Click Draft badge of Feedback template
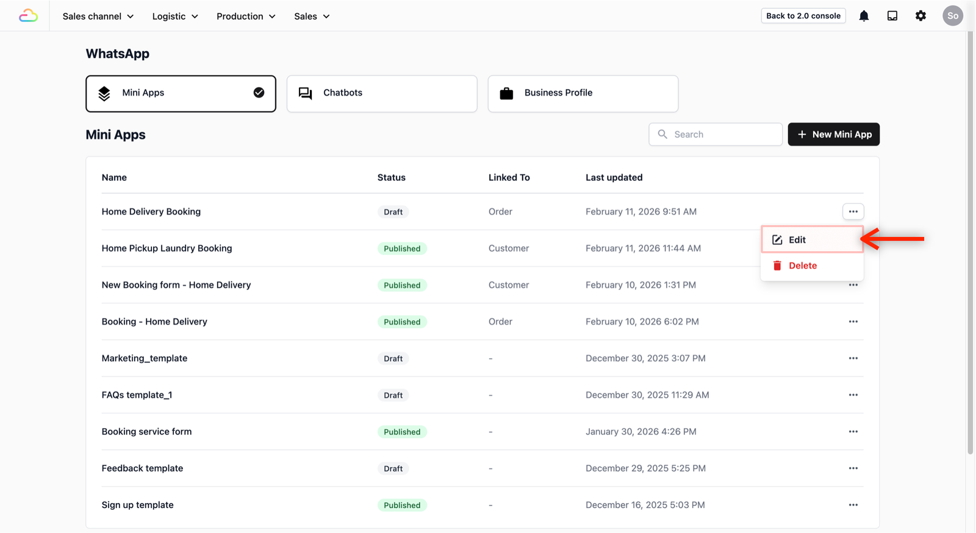The width and height of the screenshot is (976, 533). (393, 468)
